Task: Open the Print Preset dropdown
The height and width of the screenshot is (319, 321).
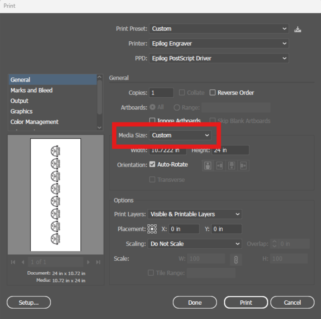Action: point(219,29)
